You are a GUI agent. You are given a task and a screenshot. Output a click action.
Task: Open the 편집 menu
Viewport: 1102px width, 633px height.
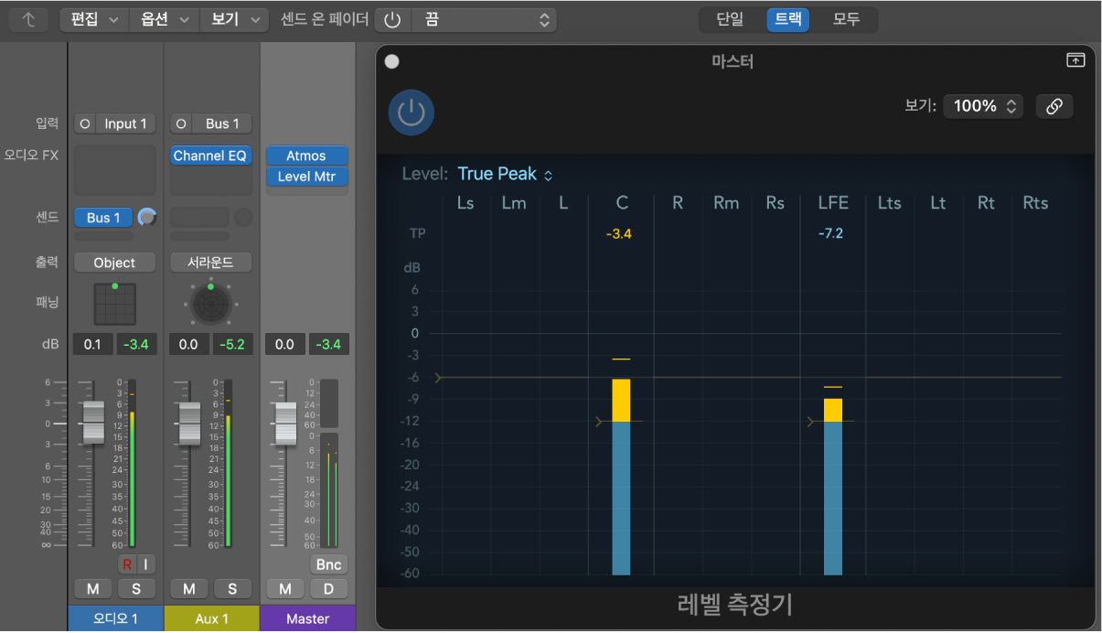(x=93, y=19)
